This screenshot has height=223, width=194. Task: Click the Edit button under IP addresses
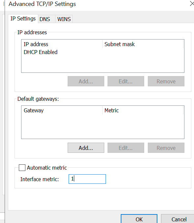tap(126, 81)
